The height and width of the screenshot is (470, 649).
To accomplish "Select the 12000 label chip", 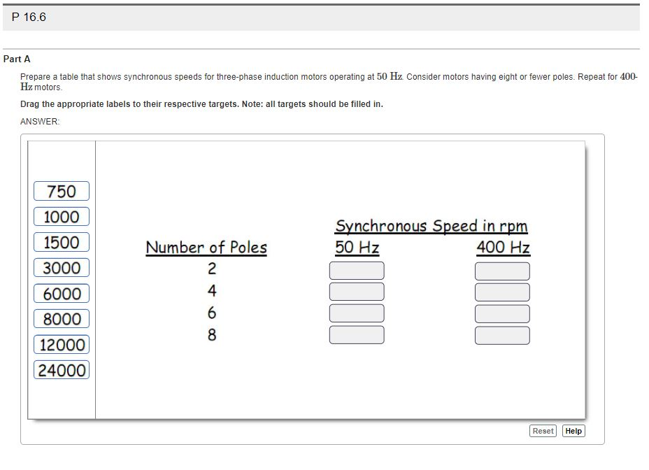I will (61, 344).
